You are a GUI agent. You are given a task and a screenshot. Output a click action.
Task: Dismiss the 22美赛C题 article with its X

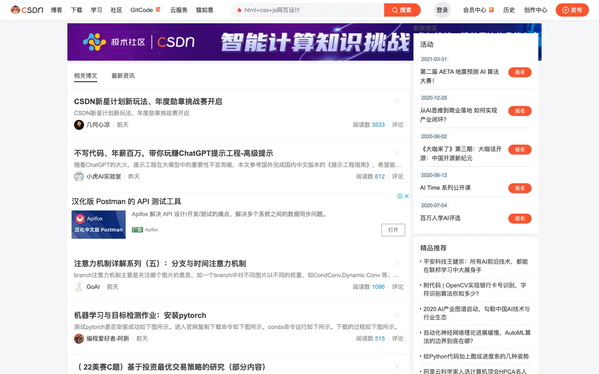tap(397, 367)
